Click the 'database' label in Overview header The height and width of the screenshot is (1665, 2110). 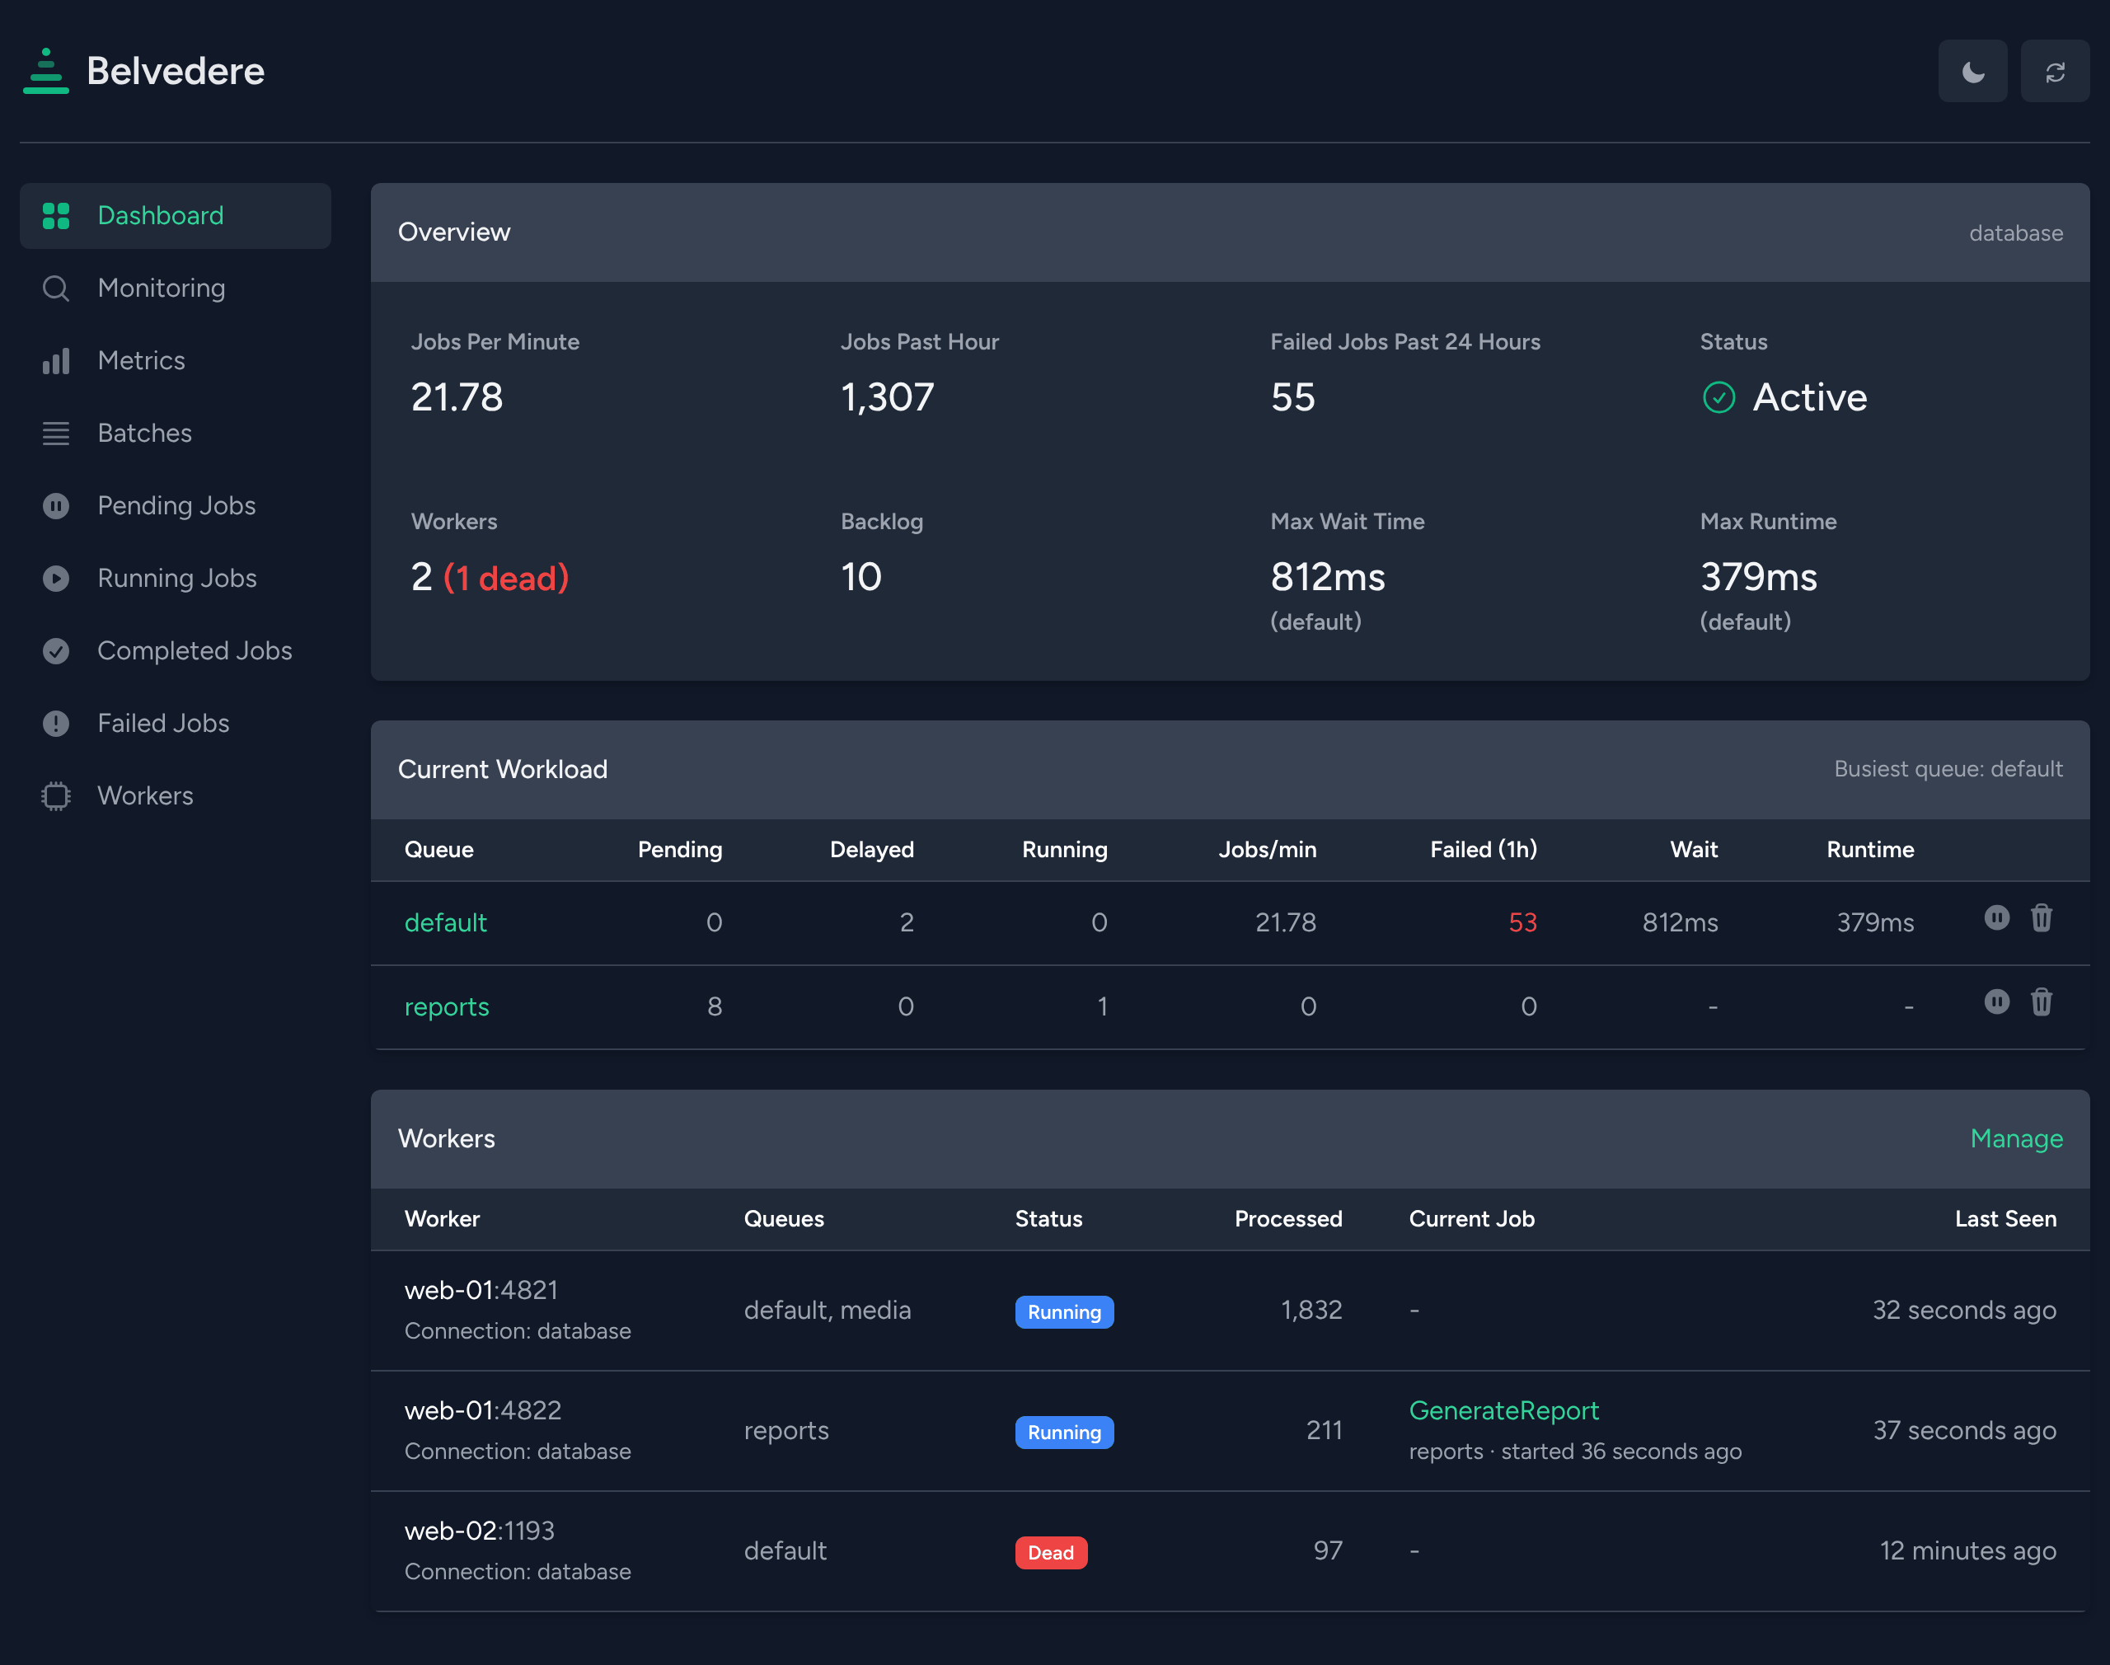click(x=2015, y=233)
